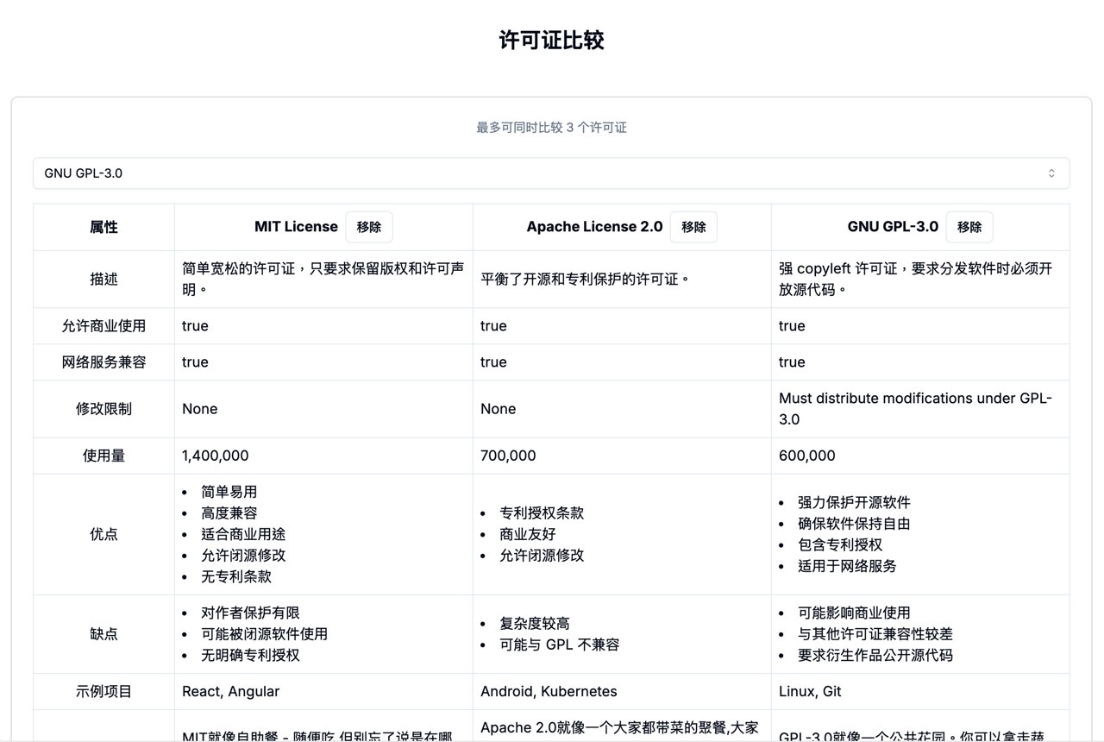Click the 网络服务兼容 row label

103,362
